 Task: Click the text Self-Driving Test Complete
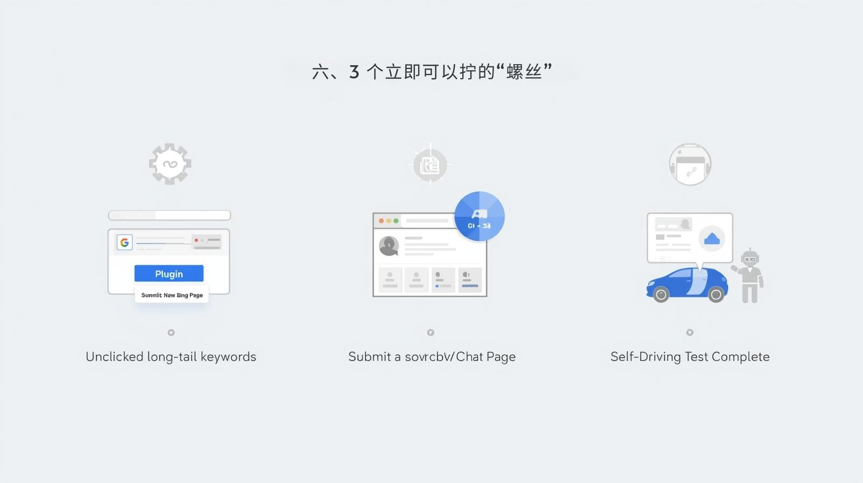tap(690, 357)
